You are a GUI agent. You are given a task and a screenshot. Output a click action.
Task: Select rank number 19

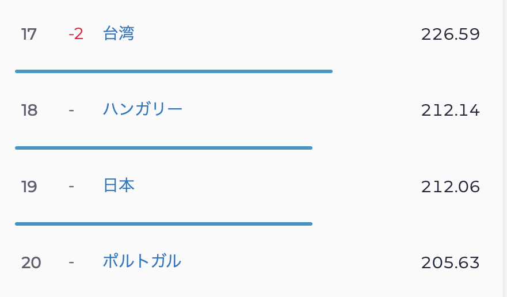tap(29, 186)
